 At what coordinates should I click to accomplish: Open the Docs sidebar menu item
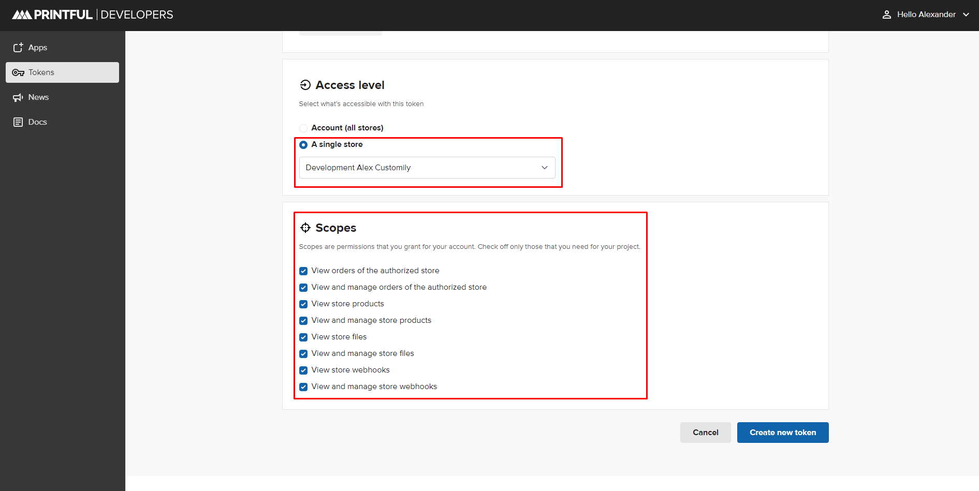tap(37, 122)
